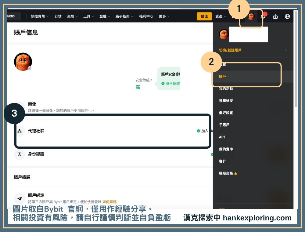Select 賬戶 in the user menu
Image resolution: width=305 pixels, height=232 pixels.
[222, 77]
